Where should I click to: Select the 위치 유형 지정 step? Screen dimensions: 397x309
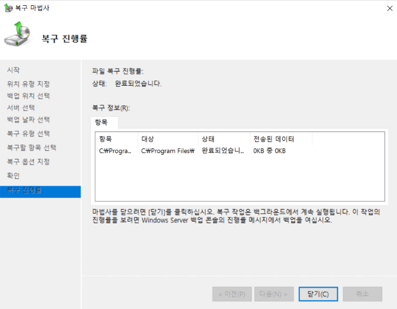click(28, 83)
